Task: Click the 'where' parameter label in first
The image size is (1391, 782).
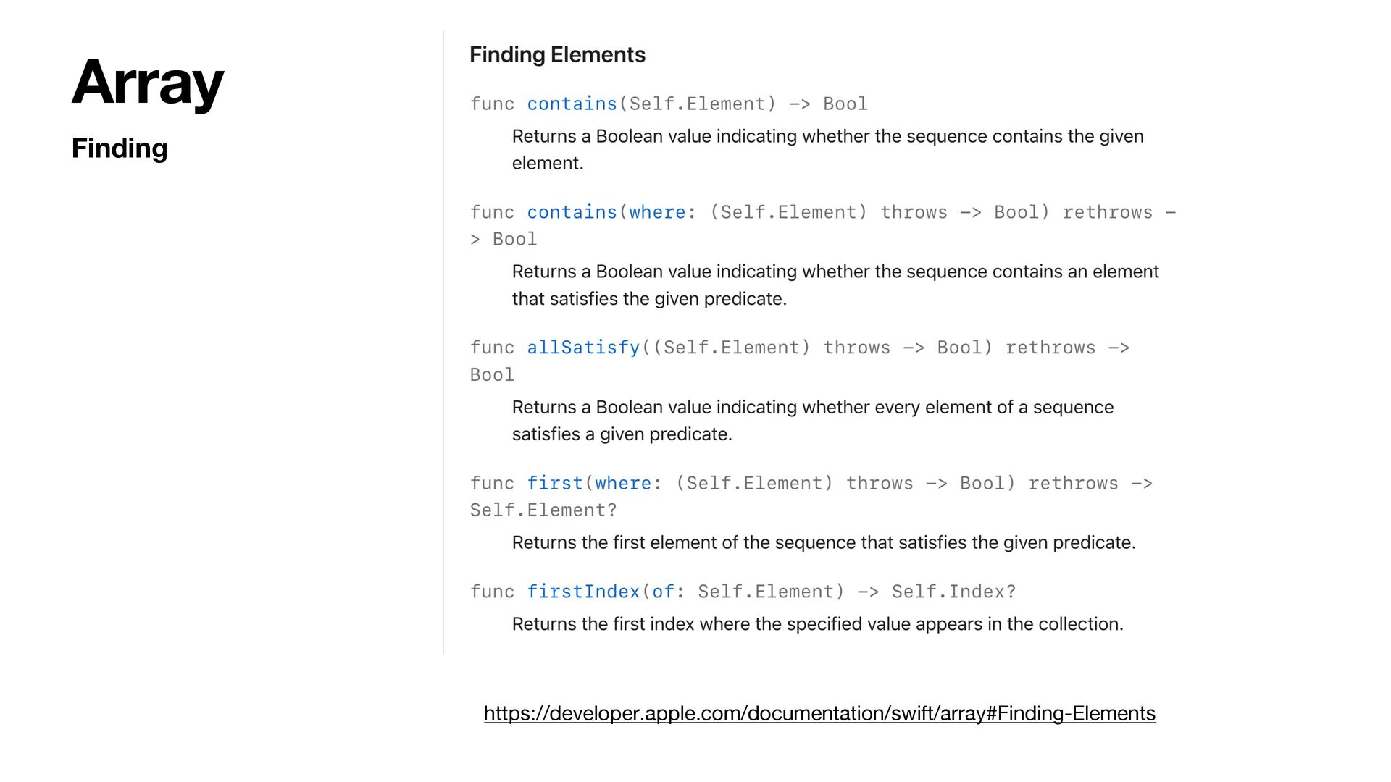Action: point(623,484)
